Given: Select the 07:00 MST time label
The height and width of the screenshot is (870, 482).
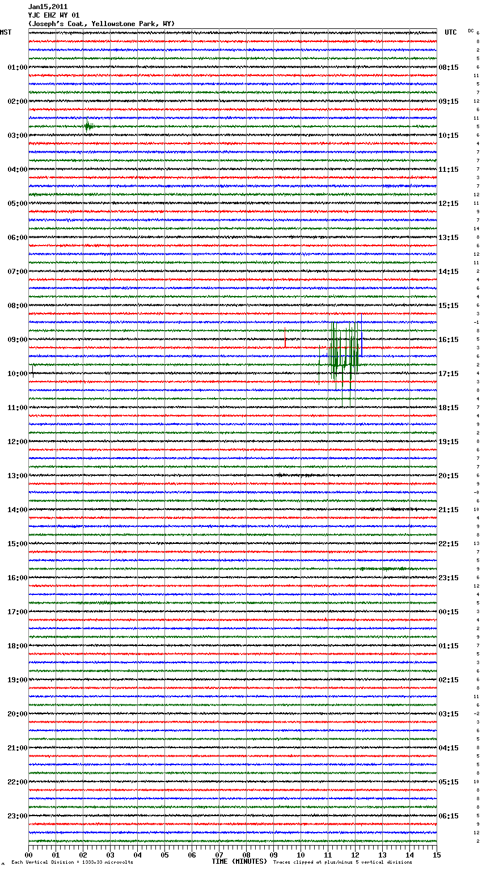Looking at the screenshot, I should click(x=17, y=272).
